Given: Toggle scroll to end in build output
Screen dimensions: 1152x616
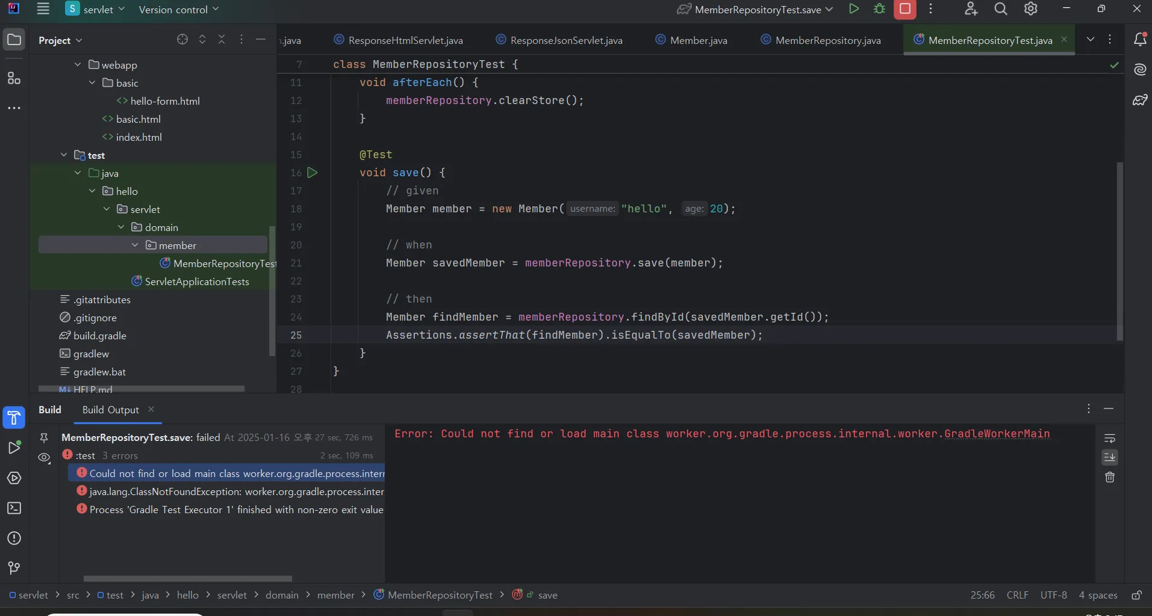Looking at the screenshot, I should [x=1110, y=457].
